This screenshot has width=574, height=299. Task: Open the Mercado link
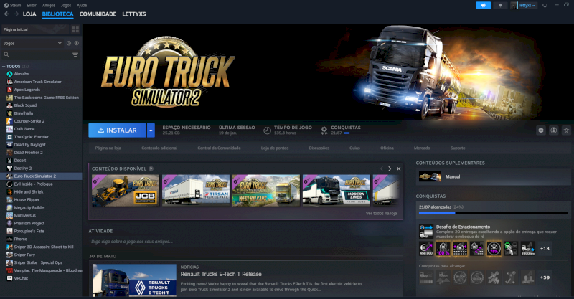[422, 148]
